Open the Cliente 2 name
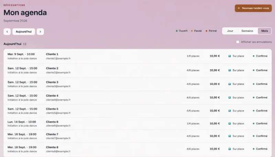 (52, 68)
